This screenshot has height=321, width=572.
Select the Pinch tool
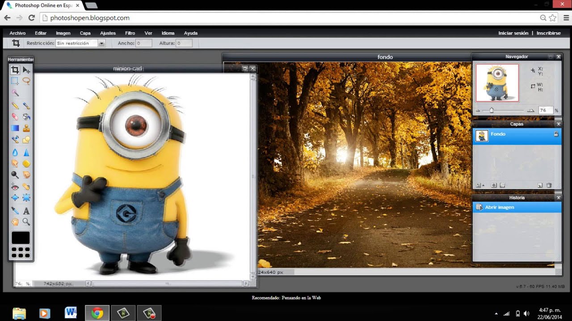pos(26,198)
